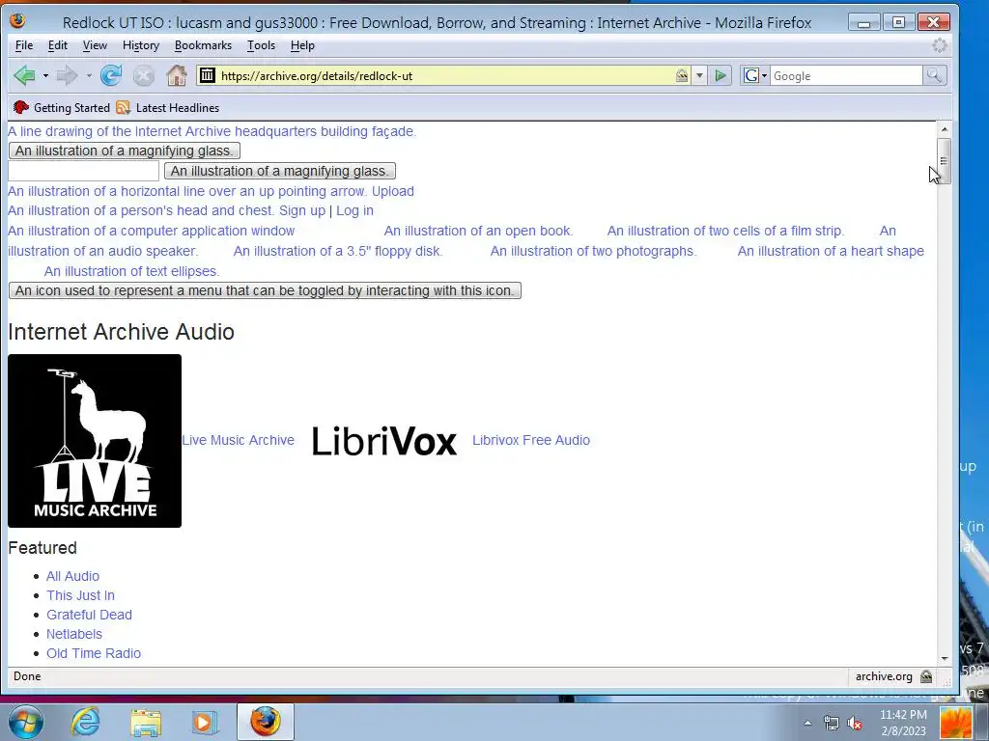Viewport: 989px width, 741px height.
Task: Click the Live Music Archive text link
Action: pos(239,440)
